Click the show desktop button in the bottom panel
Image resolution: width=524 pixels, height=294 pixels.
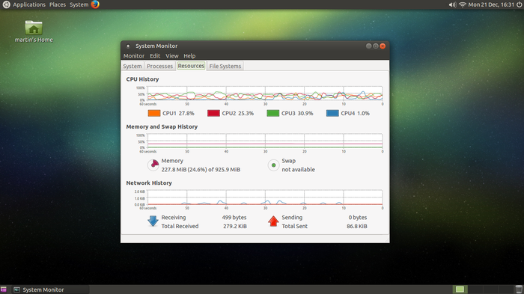pos(4,290)
